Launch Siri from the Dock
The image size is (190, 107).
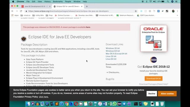33,104
